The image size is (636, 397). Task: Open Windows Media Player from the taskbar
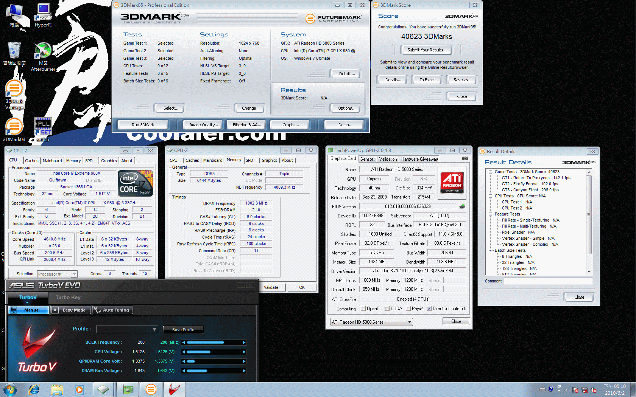click(x=79, y=389)
